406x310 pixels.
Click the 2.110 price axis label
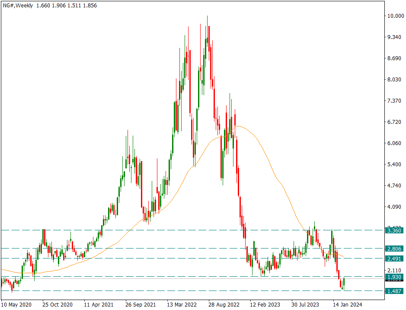(394, 271)
